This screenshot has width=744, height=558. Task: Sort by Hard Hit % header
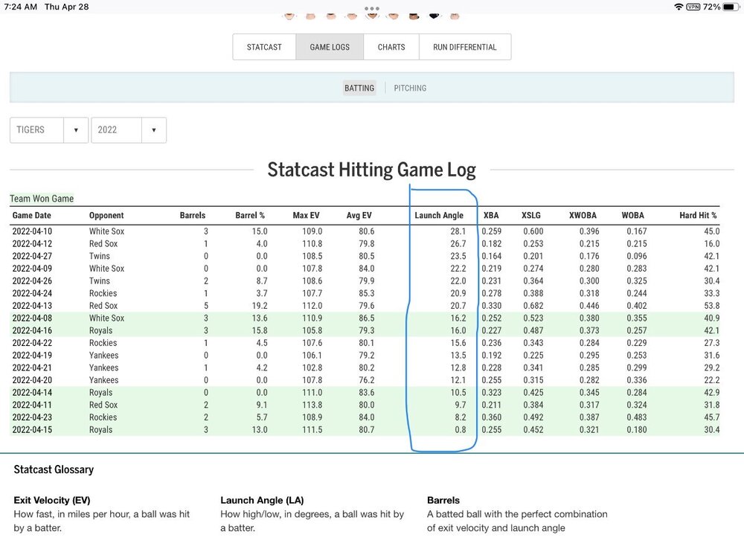[x=698, y=216]
